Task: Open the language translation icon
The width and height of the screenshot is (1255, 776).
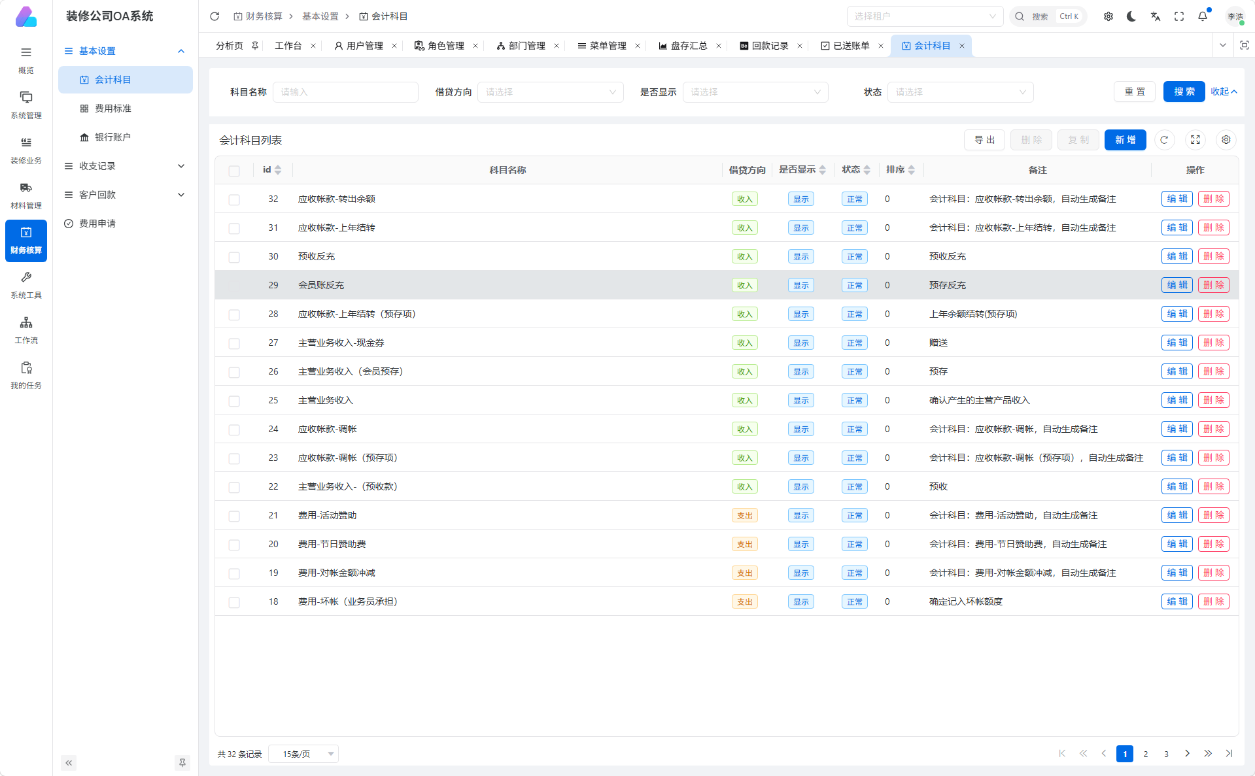Action: coord(1156,16)
